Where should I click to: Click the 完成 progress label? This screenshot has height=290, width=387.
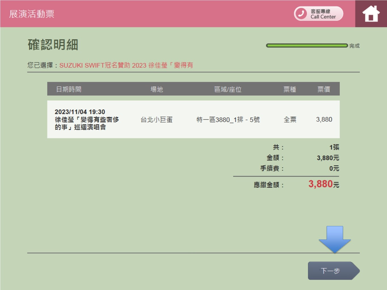tap(354, 46)
